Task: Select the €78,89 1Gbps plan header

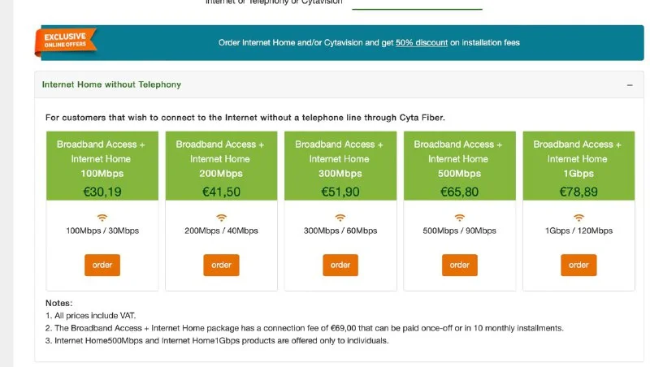Action: coord(578,168)
